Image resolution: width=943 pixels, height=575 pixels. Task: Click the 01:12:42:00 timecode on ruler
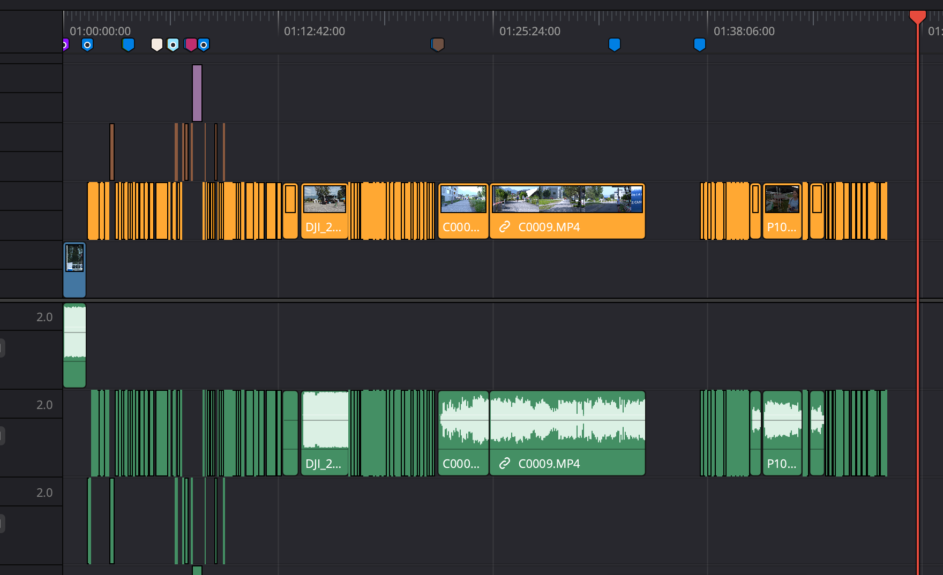coord(315,32)
